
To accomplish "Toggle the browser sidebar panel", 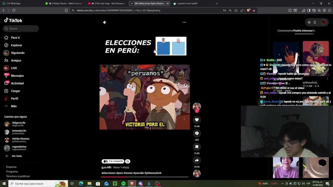I will 309,10.
